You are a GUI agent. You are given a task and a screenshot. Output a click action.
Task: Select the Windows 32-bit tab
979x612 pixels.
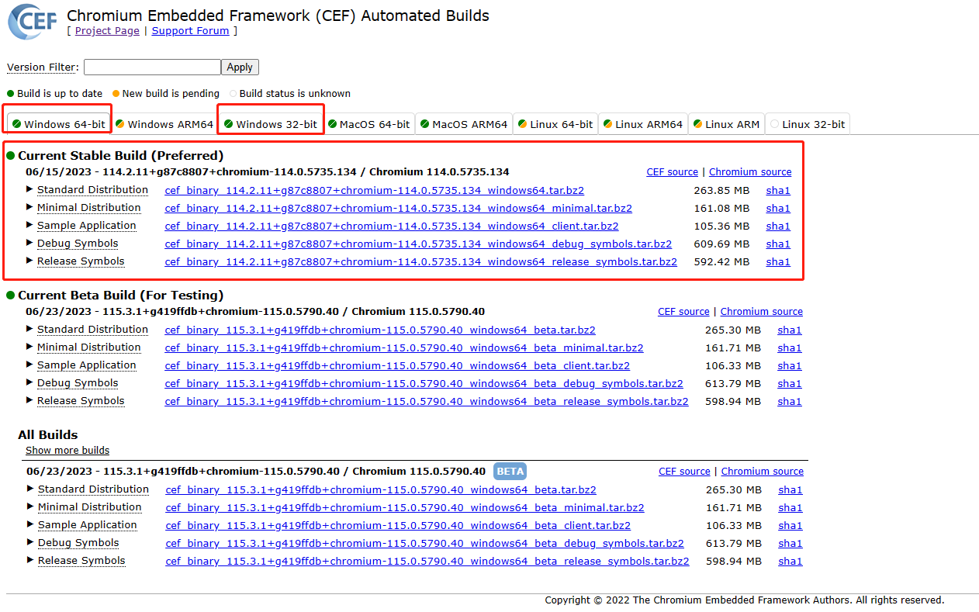click(x=271, y=124)
